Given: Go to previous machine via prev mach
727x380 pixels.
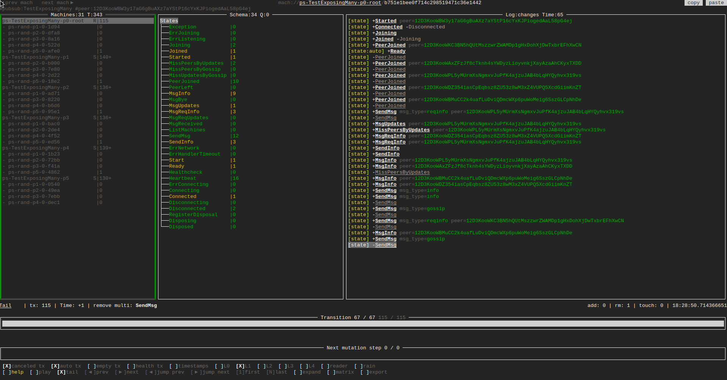Looking at the screenshot, I should (18, 3).
